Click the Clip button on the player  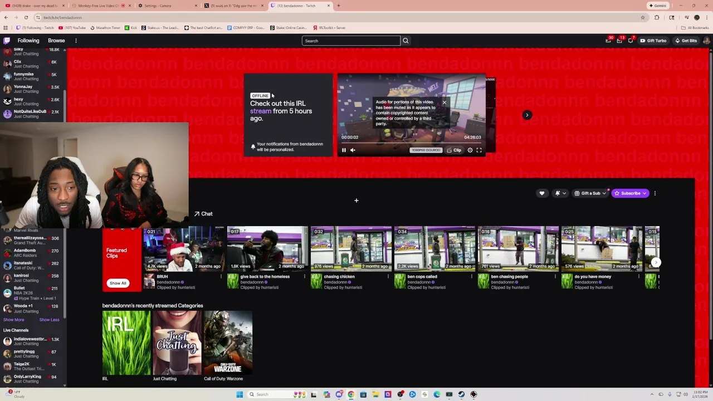[x=454, y=150]
